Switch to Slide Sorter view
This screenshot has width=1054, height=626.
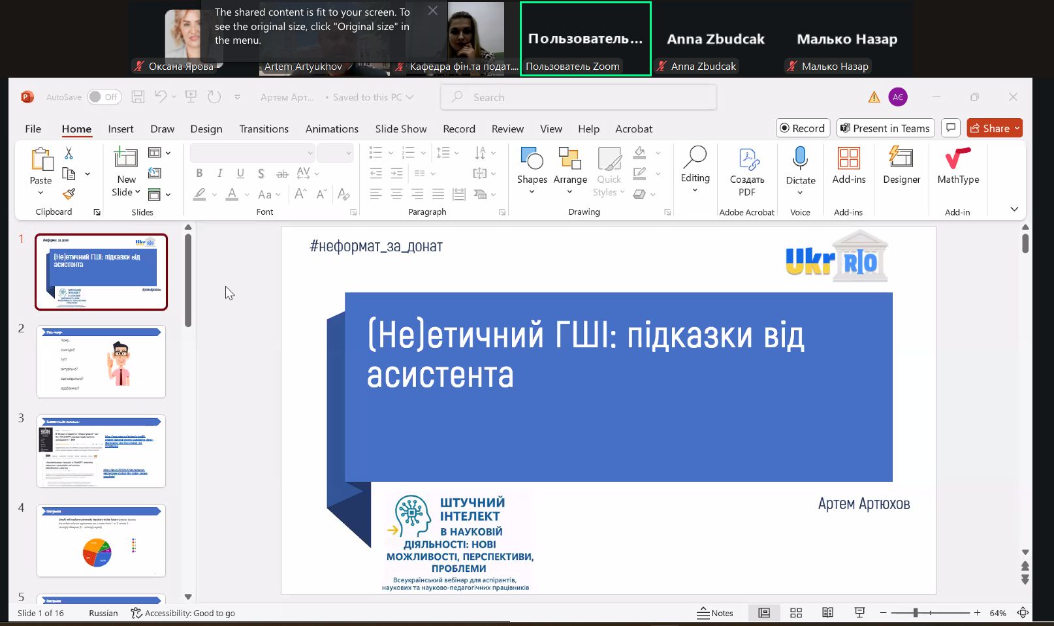(x=795, y=613)
